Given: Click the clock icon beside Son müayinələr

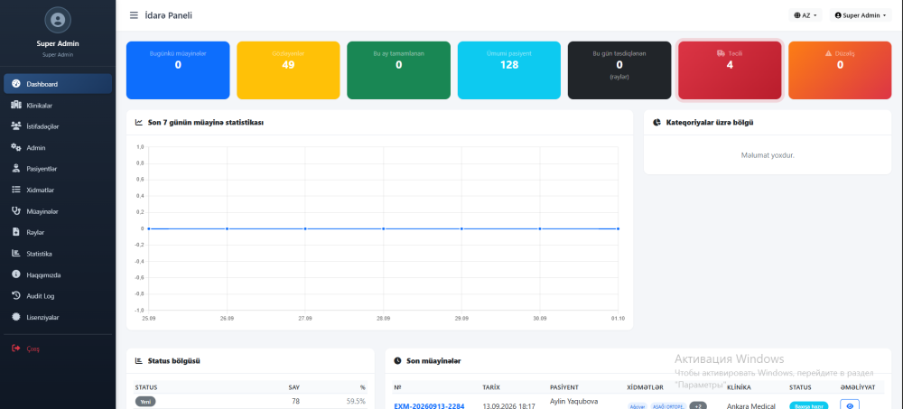Looking at the screenshot, I should (x=397, y=360).
